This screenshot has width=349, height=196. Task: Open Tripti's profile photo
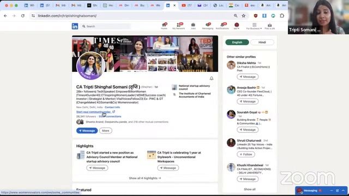91,65
